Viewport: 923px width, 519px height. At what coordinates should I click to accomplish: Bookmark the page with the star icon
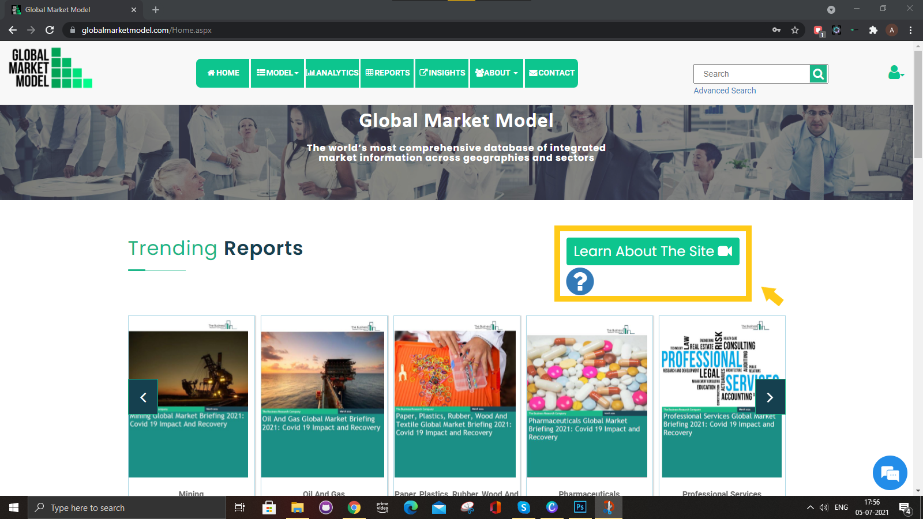796,30
